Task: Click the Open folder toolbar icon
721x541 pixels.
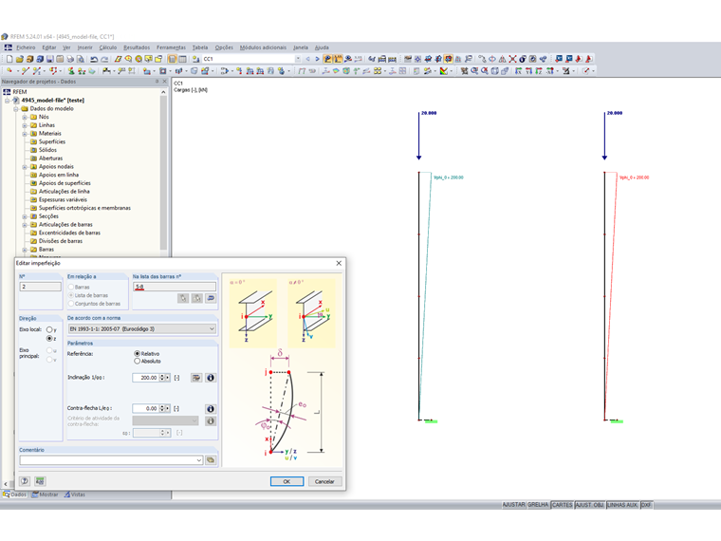Action: coord(19,59)
